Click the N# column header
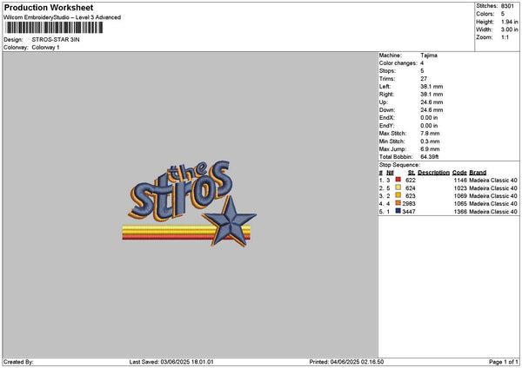Image resolution: width=522 pixels, height=368 pixels. 390,173
